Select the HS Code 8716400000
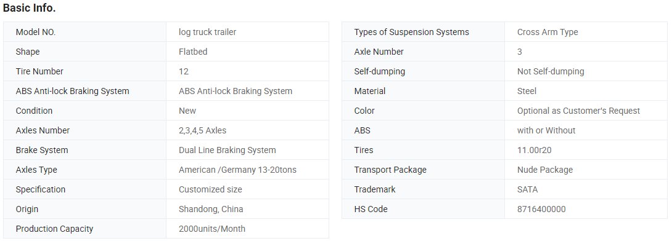This screenshot has height=241, width=672. pyautogui.click(x=541, y=209)
